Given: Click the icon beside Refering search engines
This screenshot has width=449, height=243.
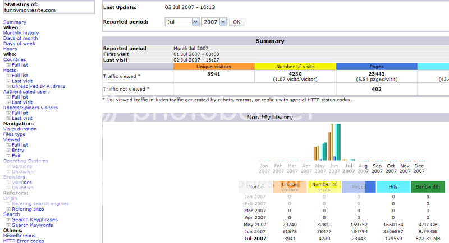Looking at the screenshot, I should click(8, 204).
